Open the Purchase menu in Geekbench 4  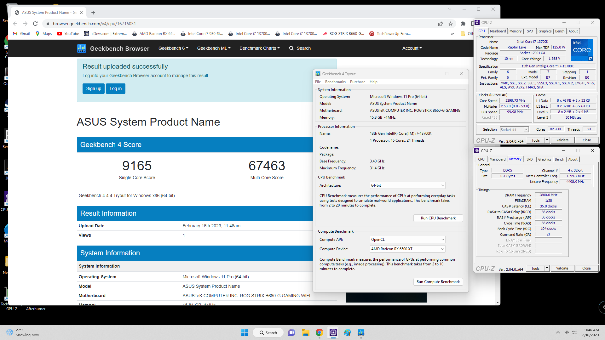click(358, 82)
